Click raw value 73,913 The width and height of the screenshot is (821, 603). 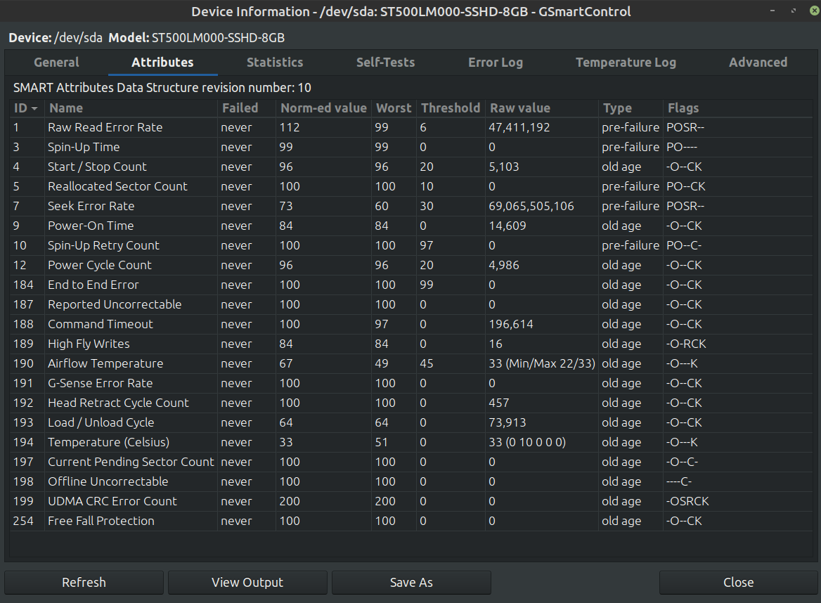tap(507, 422)
